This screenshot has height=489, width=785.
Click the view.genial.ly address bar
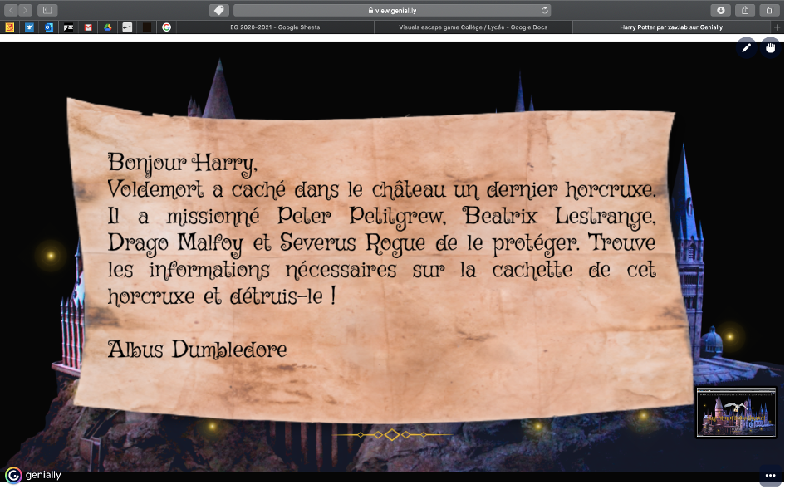tap(392, 10)
